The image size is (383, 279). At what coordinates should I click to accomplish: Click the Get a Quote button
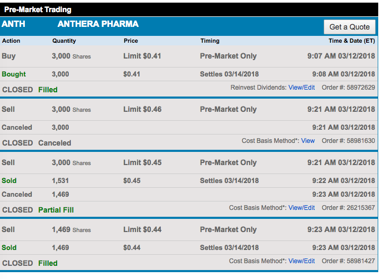[350, 27]
